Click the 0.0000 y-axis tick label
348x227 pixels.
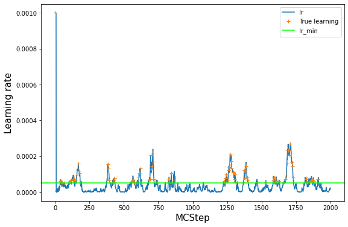(27, 193)
